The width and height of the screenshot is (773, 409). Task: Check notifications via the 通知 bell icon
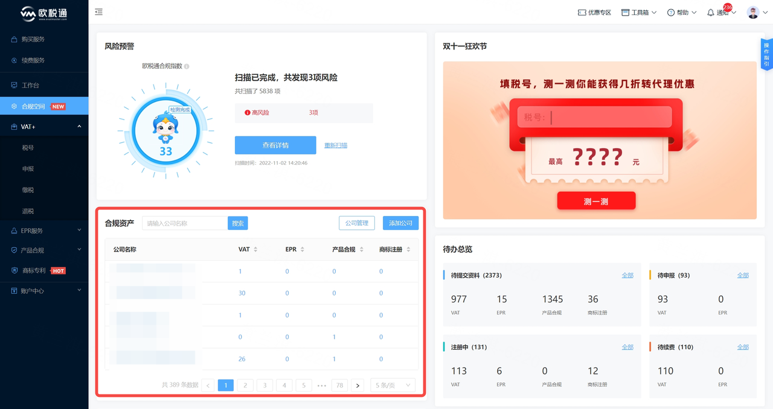tap(711, 12)
